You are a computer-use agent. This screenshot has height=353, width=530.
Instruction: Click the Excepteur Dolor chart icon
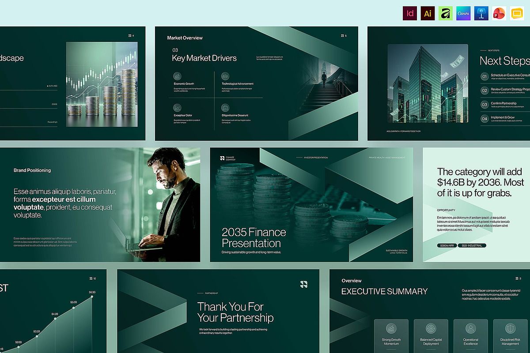pos(177,108)
